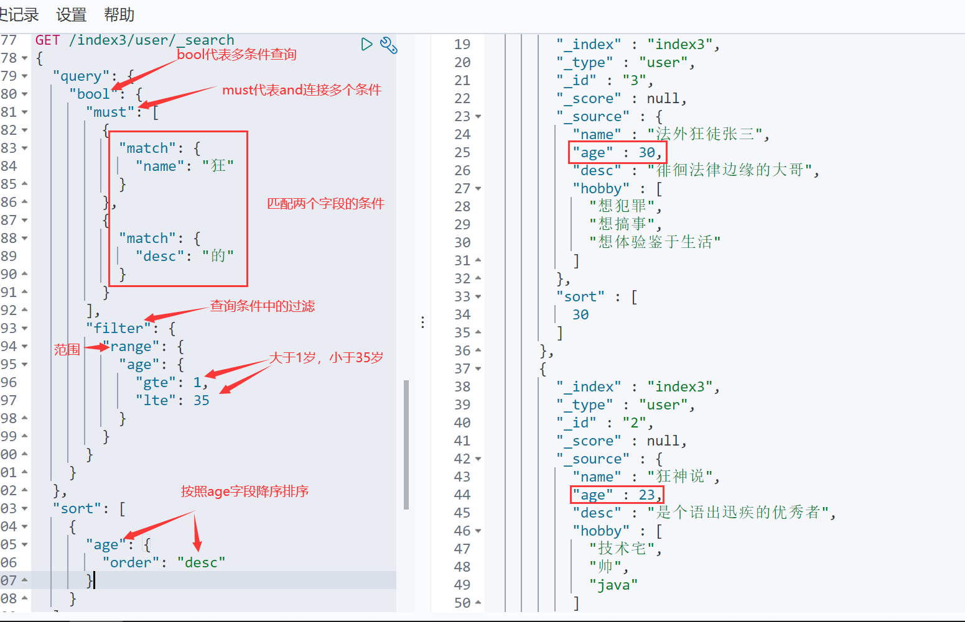The width and height of the screenshot is (965, 622).
Task: Click the "name": "狂" match value
Action: pyautogui.click(x=185, y=167)
